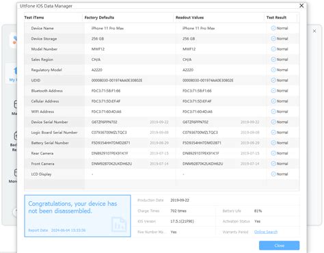The height and width of the screenshot is (253, 324).
Task: Click factory default A2220 value
Action: tap(97, 70)
